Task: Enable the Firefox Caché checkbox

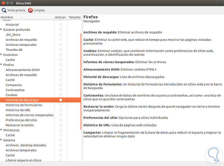Action: (61, 80)
